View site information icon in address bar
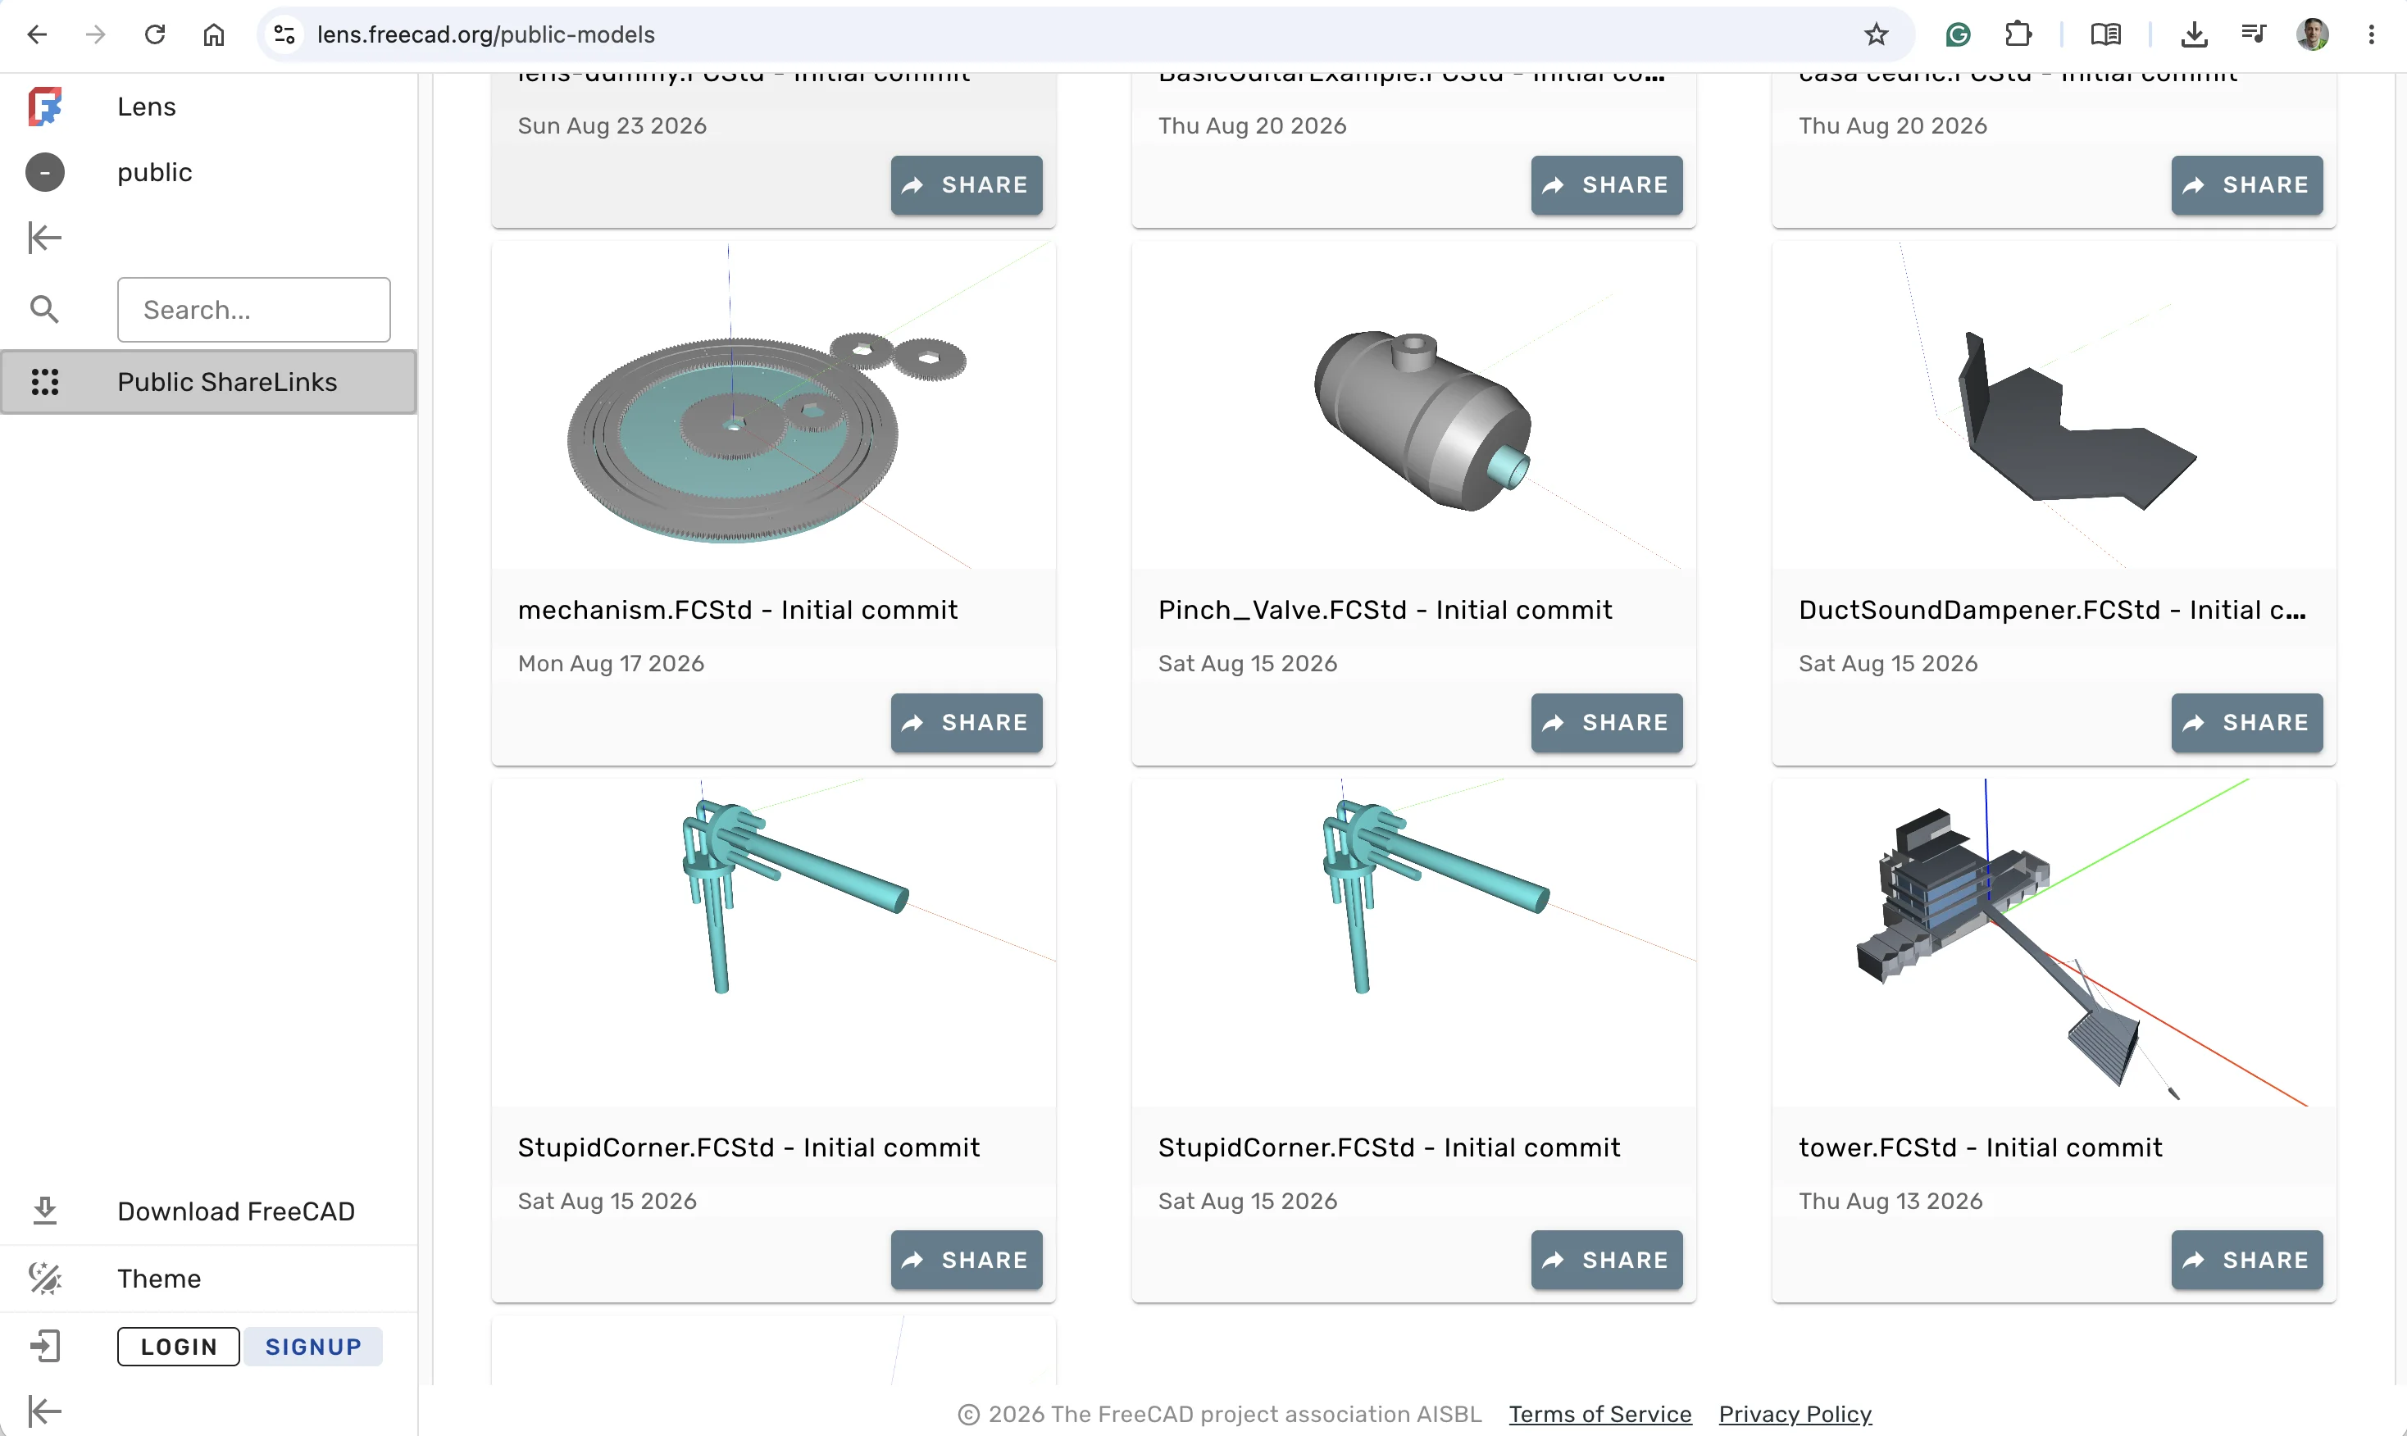 click(x=284, y=35)
